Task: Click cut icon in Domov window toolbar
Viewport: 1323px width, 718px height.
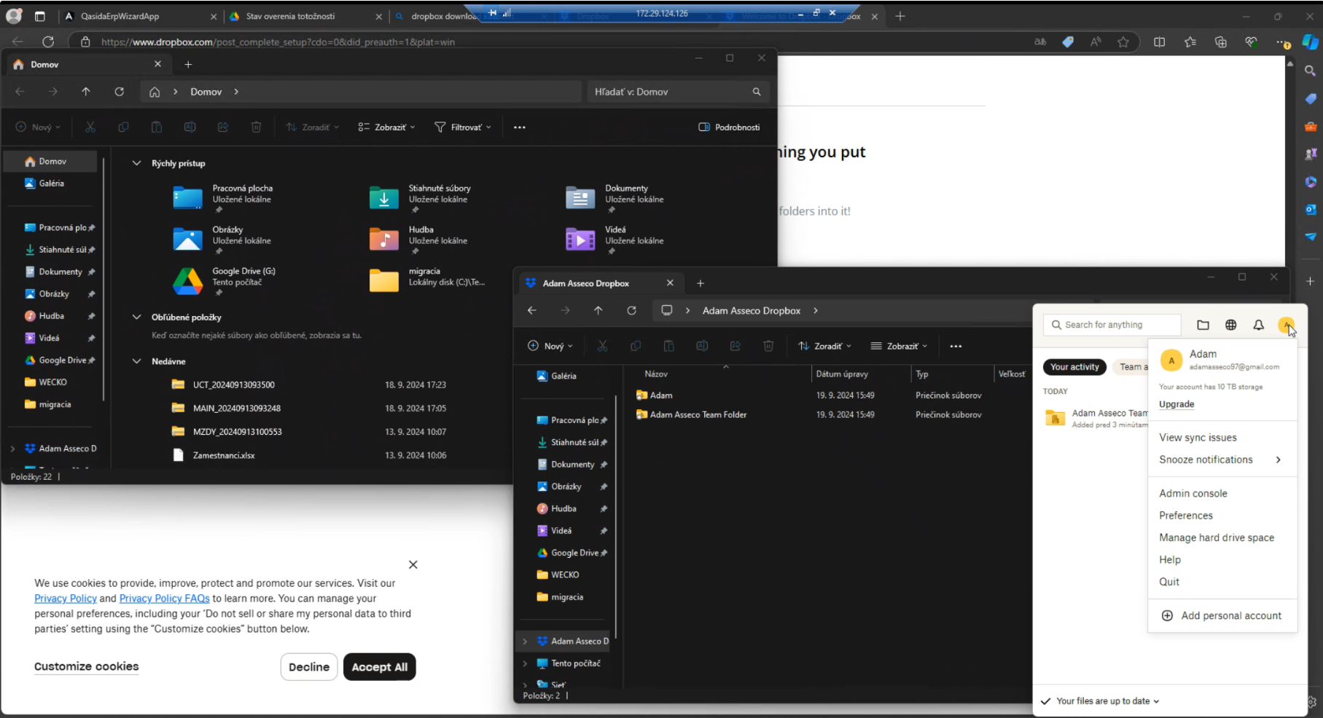Action: point(90,127)
